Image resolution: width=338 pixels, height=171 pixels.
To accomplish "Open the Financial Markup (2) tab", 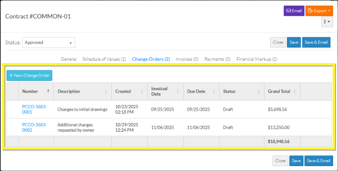I will coord(257,59).
